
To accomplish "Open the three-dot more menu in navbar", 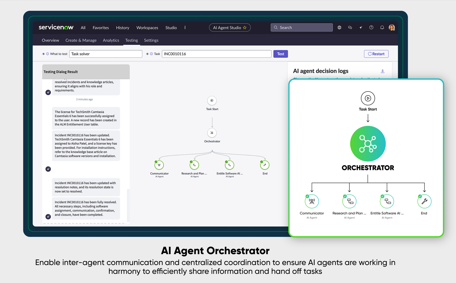I will pyautogui.click(x=185, y=27).
